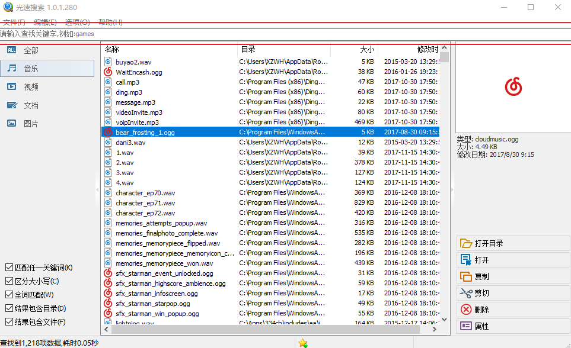Open the Options menu
The image size is (571, 348).
(77, 22)
